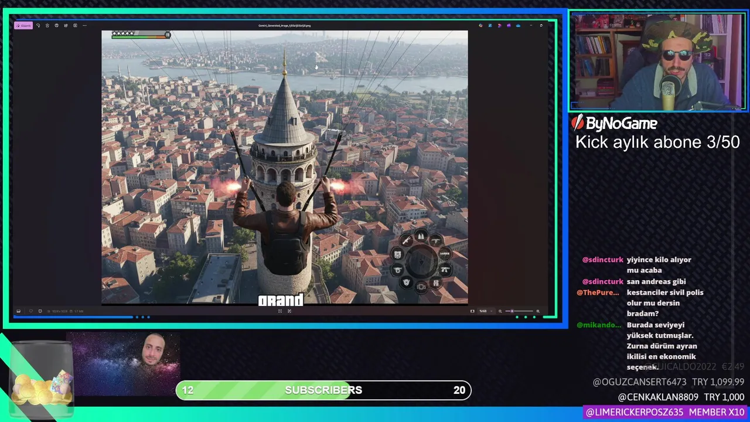Maximize the Photos viewer window
750x422 pixels.
(x=541, y=26)
